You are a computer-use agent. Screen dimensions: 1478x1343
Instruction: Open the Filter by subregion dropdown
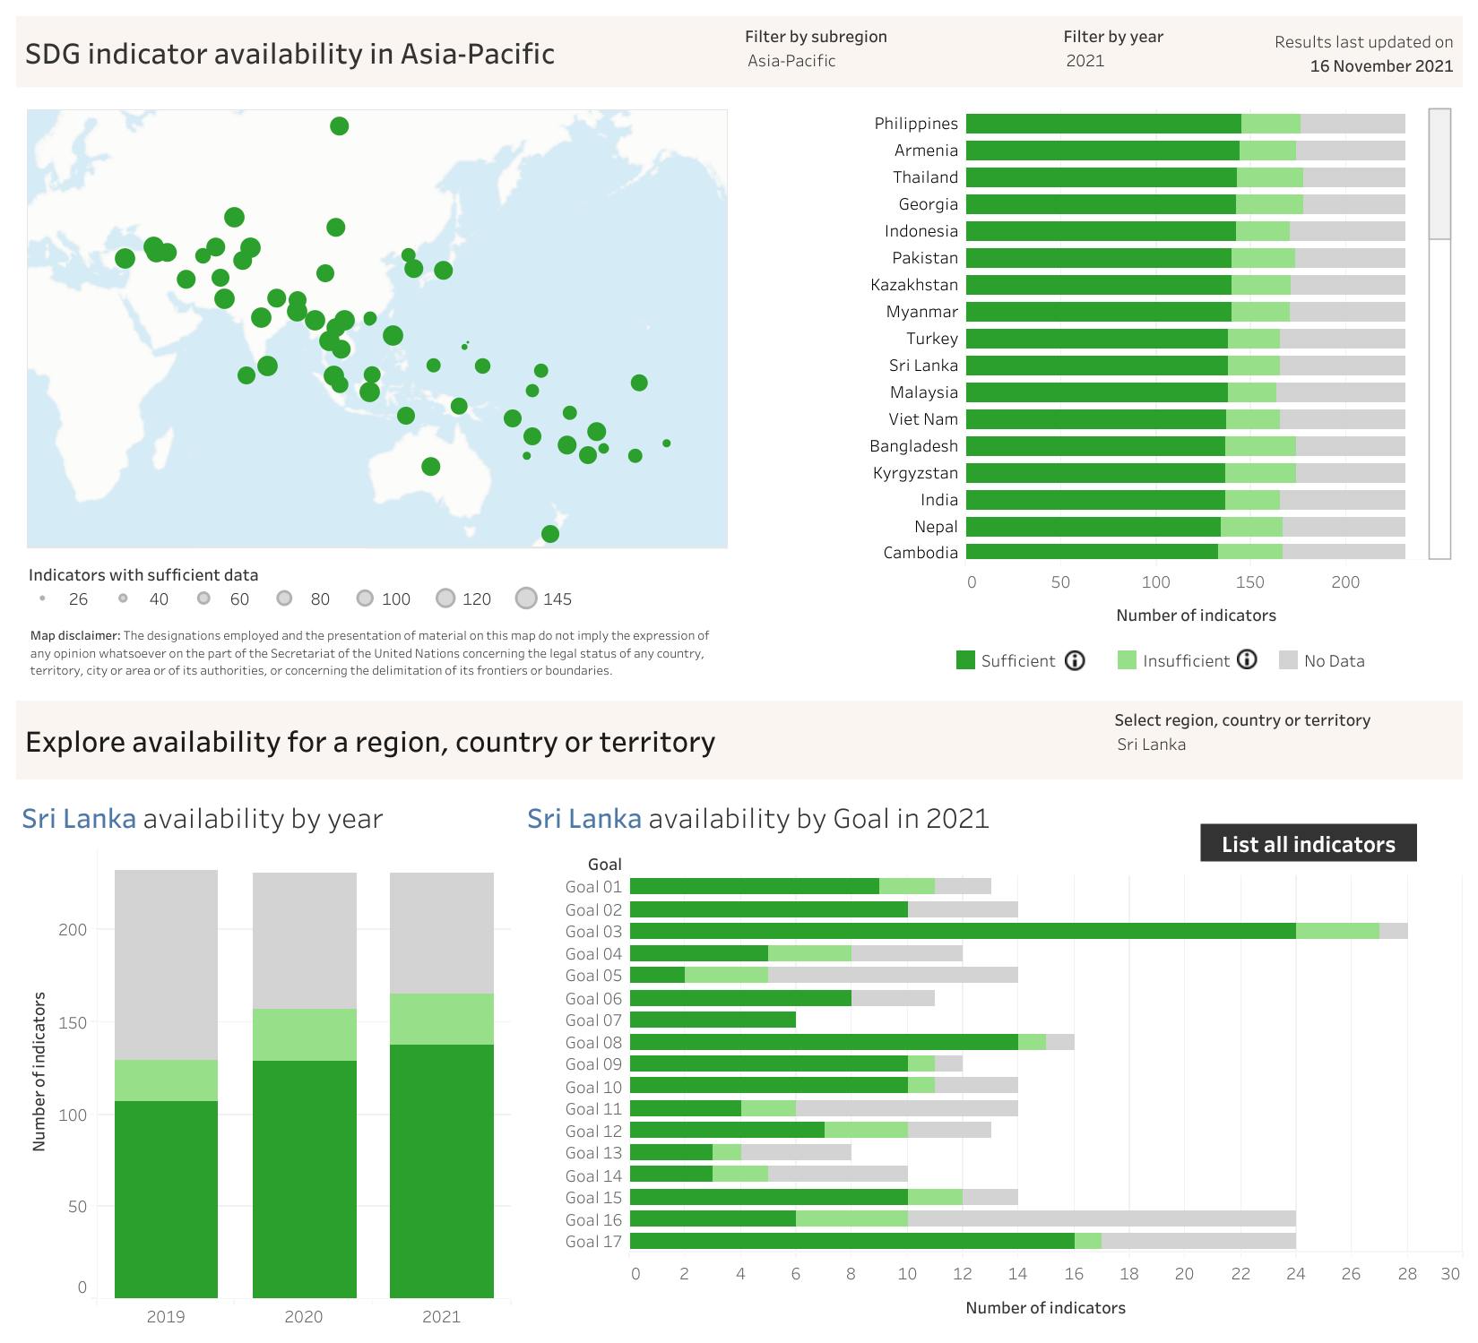pos(792,61)
